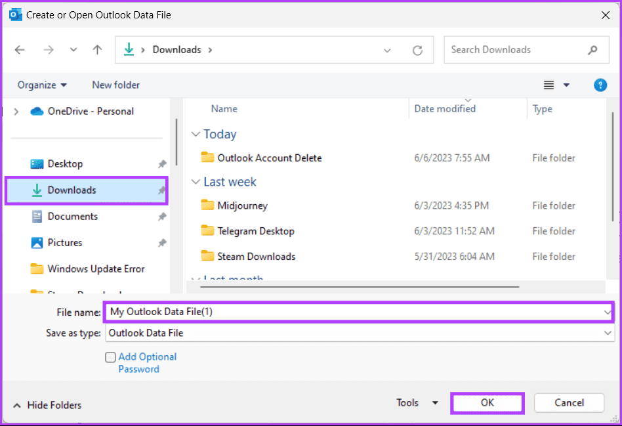Cancel the dialog
Image resolution: width=622 pixels, height=426 pixels.
tap(569, 403)
